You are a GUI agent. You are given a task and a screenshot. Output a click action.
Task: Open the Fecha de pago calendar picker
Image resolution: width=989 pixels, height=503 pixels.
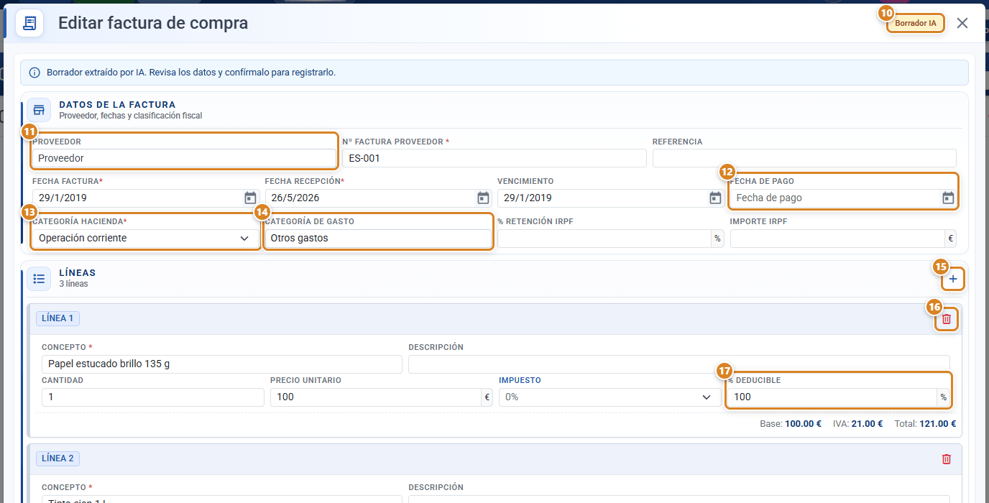pos(948,198)
